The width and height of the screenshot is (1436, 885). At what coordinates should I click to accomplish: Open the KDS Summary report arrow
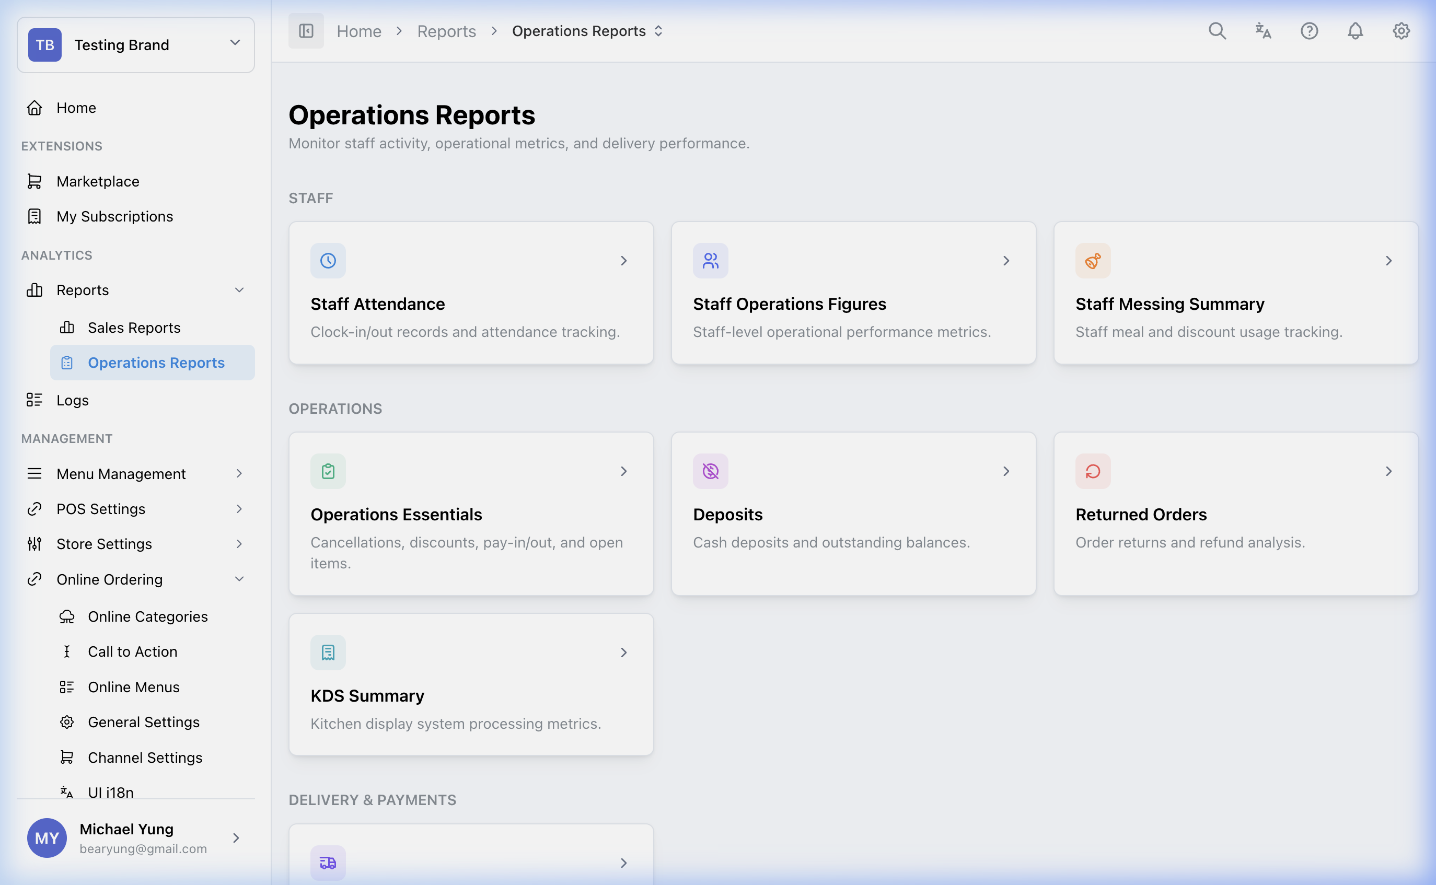click(x=623, y=652)
